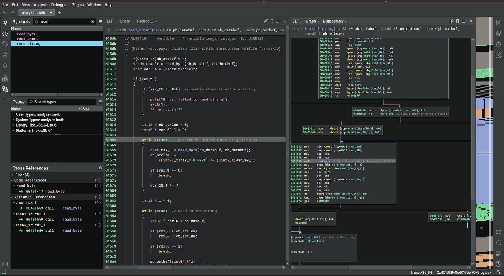
Task: Jump to code reference 004014f7 read_byte
Action: (x=45, y=192)
